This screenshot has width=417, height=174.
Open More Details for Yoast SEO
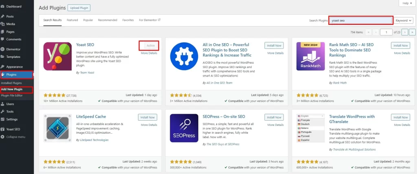coord(149,53)
